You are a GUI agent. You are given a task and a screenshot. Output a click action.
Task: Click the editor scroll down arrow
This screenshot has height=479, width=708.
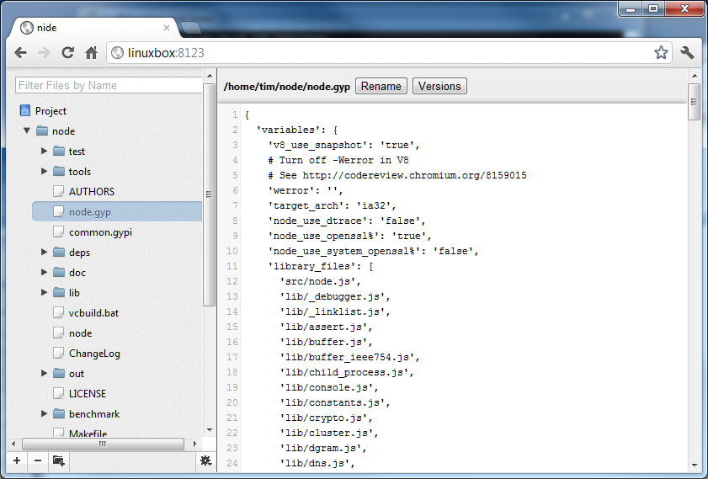click(695, 465)
